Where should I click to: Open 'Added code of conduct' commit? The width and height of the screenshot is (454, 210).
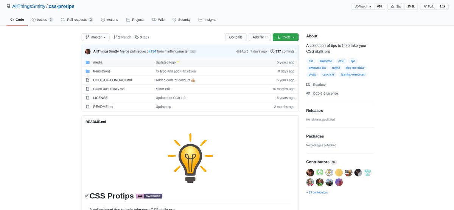point(175,80)
